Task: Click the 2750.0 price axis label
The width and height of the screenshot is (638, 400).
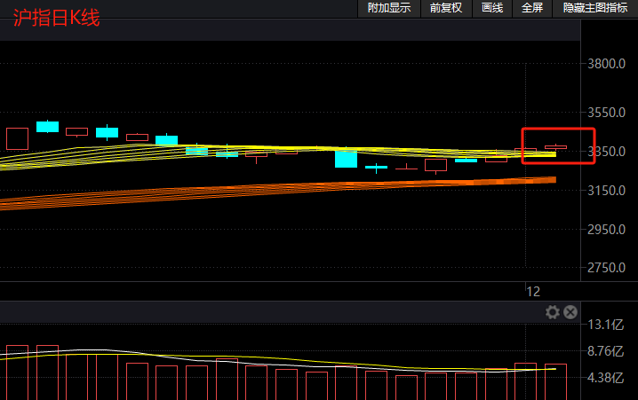Action: [x=606, y=268]
